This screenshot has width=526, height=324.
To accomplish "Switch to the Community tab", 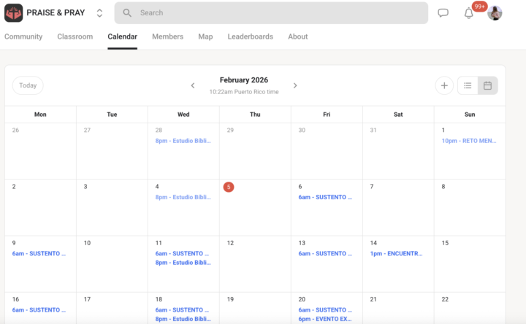I will coord(23,36).
